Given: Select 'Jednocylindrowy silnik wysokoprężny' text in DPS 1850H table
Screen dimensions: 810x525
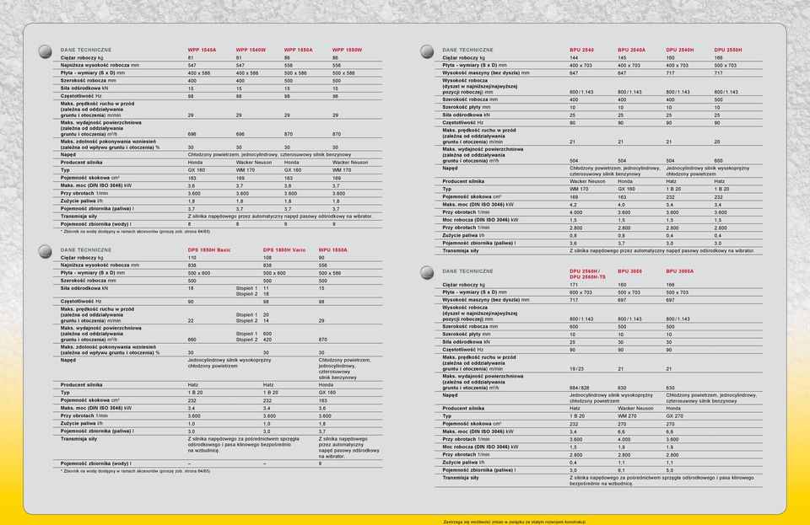Looking at the screenshot, I should [x=229, y=361].
